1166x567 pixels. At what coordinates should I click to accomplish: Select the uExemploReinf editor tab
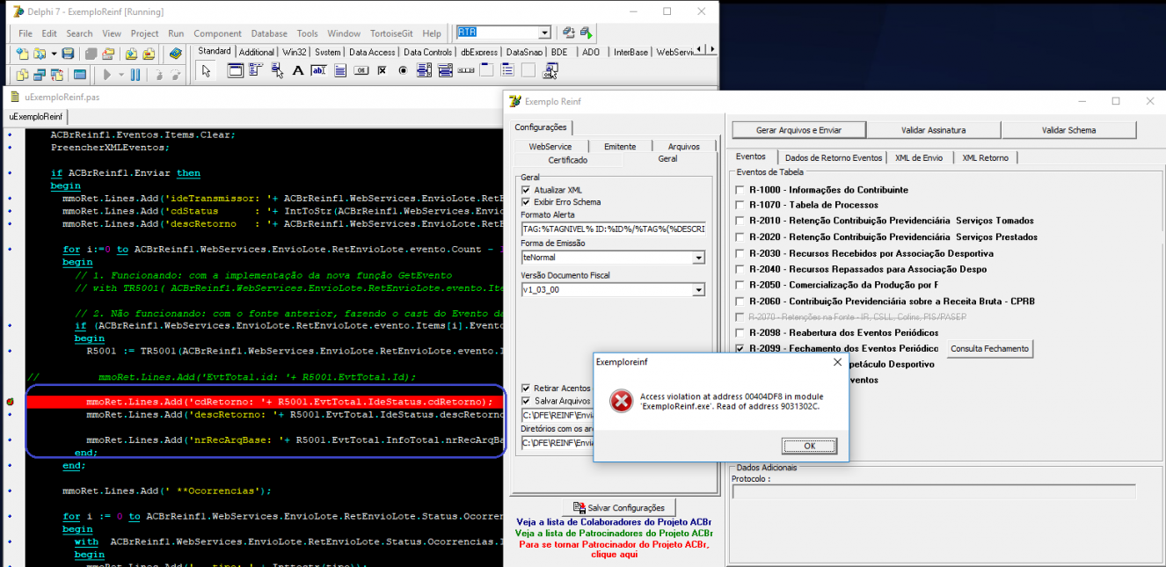(x=36, y=116)
